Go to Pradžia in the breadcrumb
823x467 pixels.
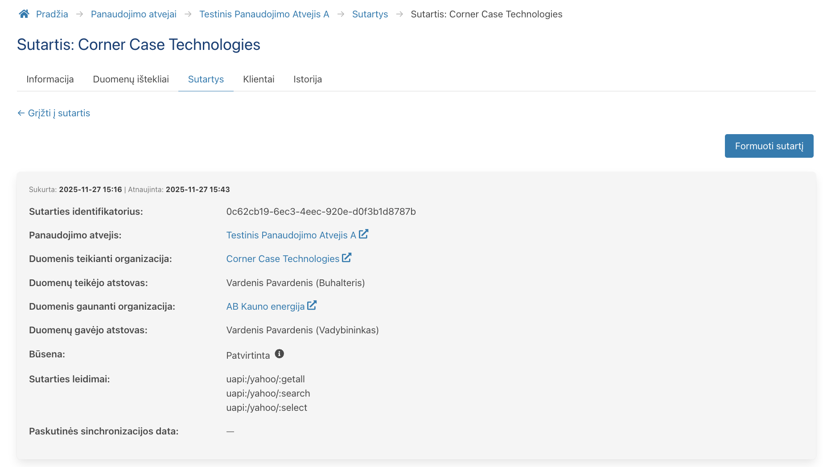point(52,14)
